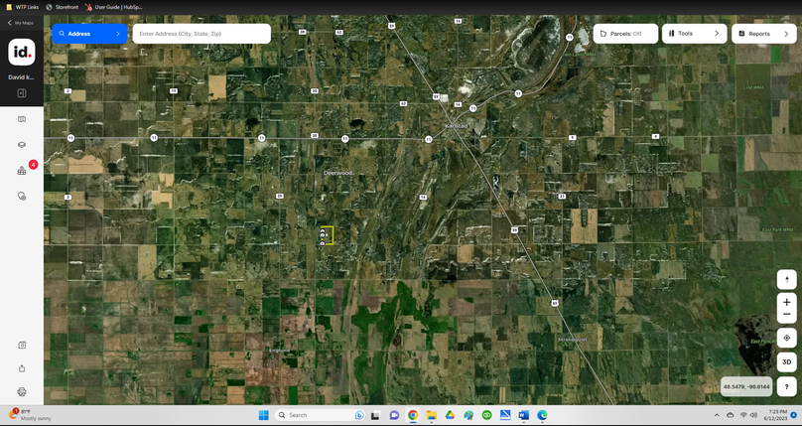Zoom in with the plus button
Viewport: 802px width, 426px height.
pyautogui.click(x=786, y=302)
